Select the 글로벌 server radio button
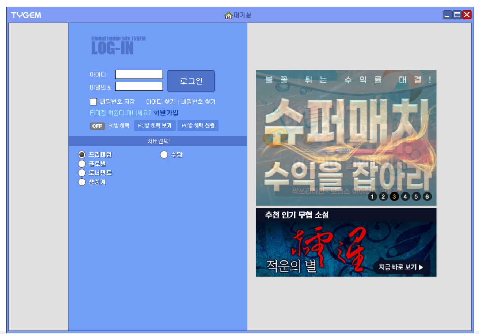 pos(82,164)
